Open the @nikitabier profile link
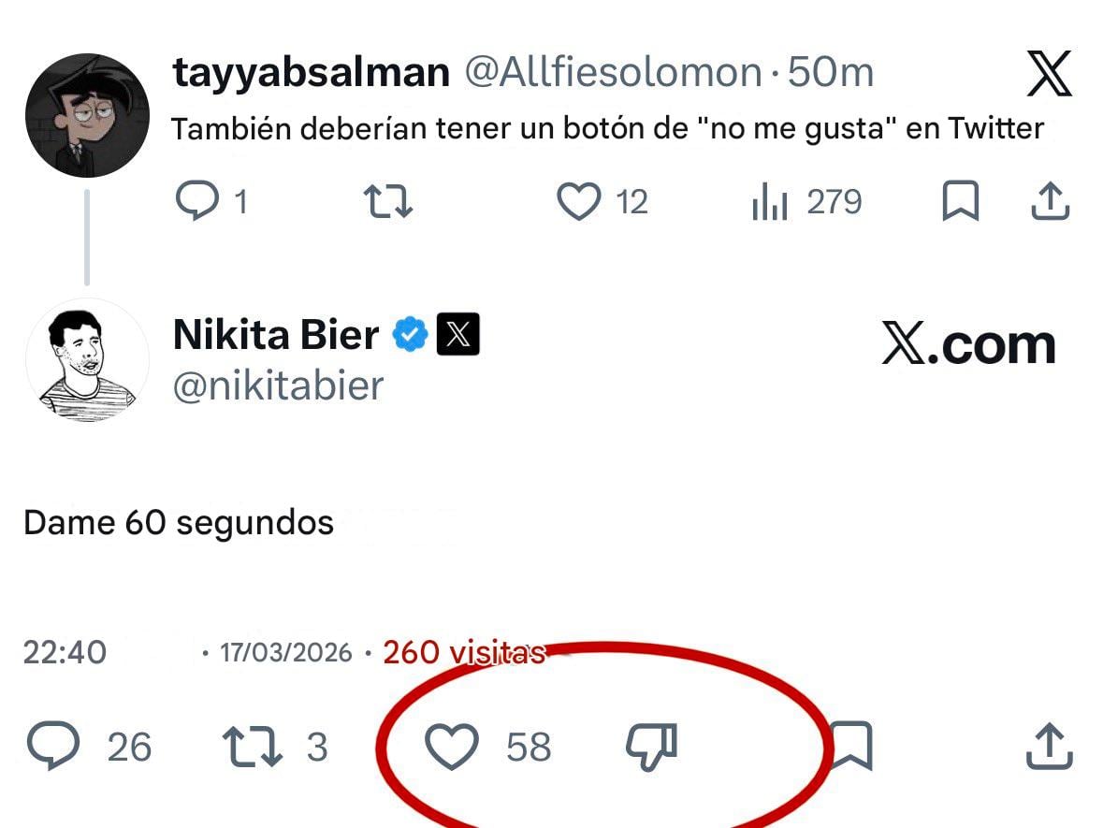Image resolution: width=1103 pixels, height=828 pixels. pos(276,385)
